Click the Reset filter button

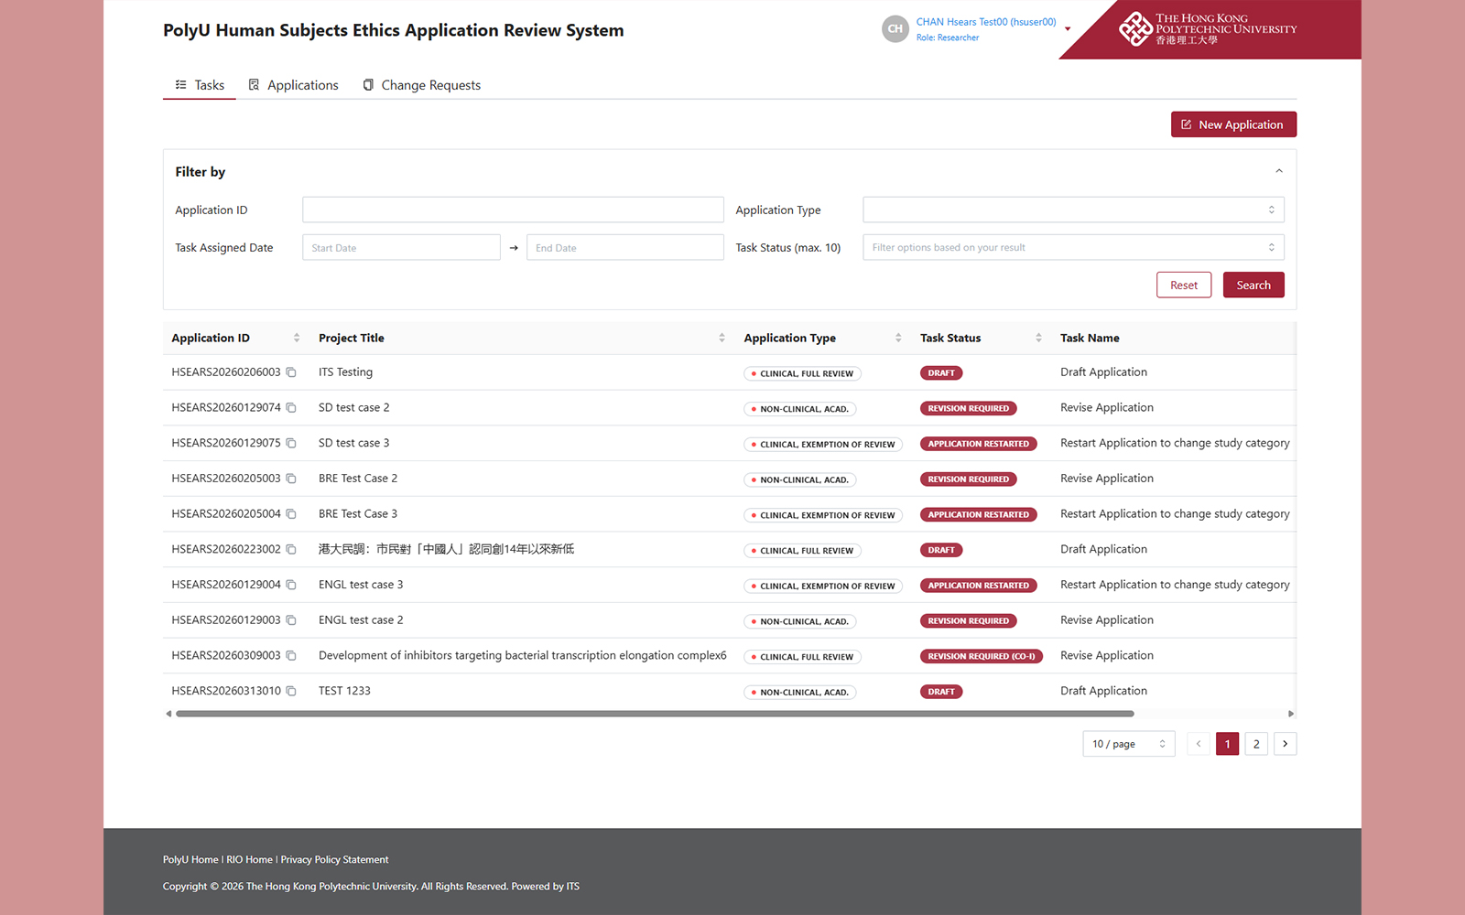click(x=1184, y=285)
